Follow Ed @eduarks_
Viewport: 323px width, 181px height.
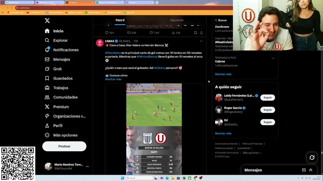(268, 122)
